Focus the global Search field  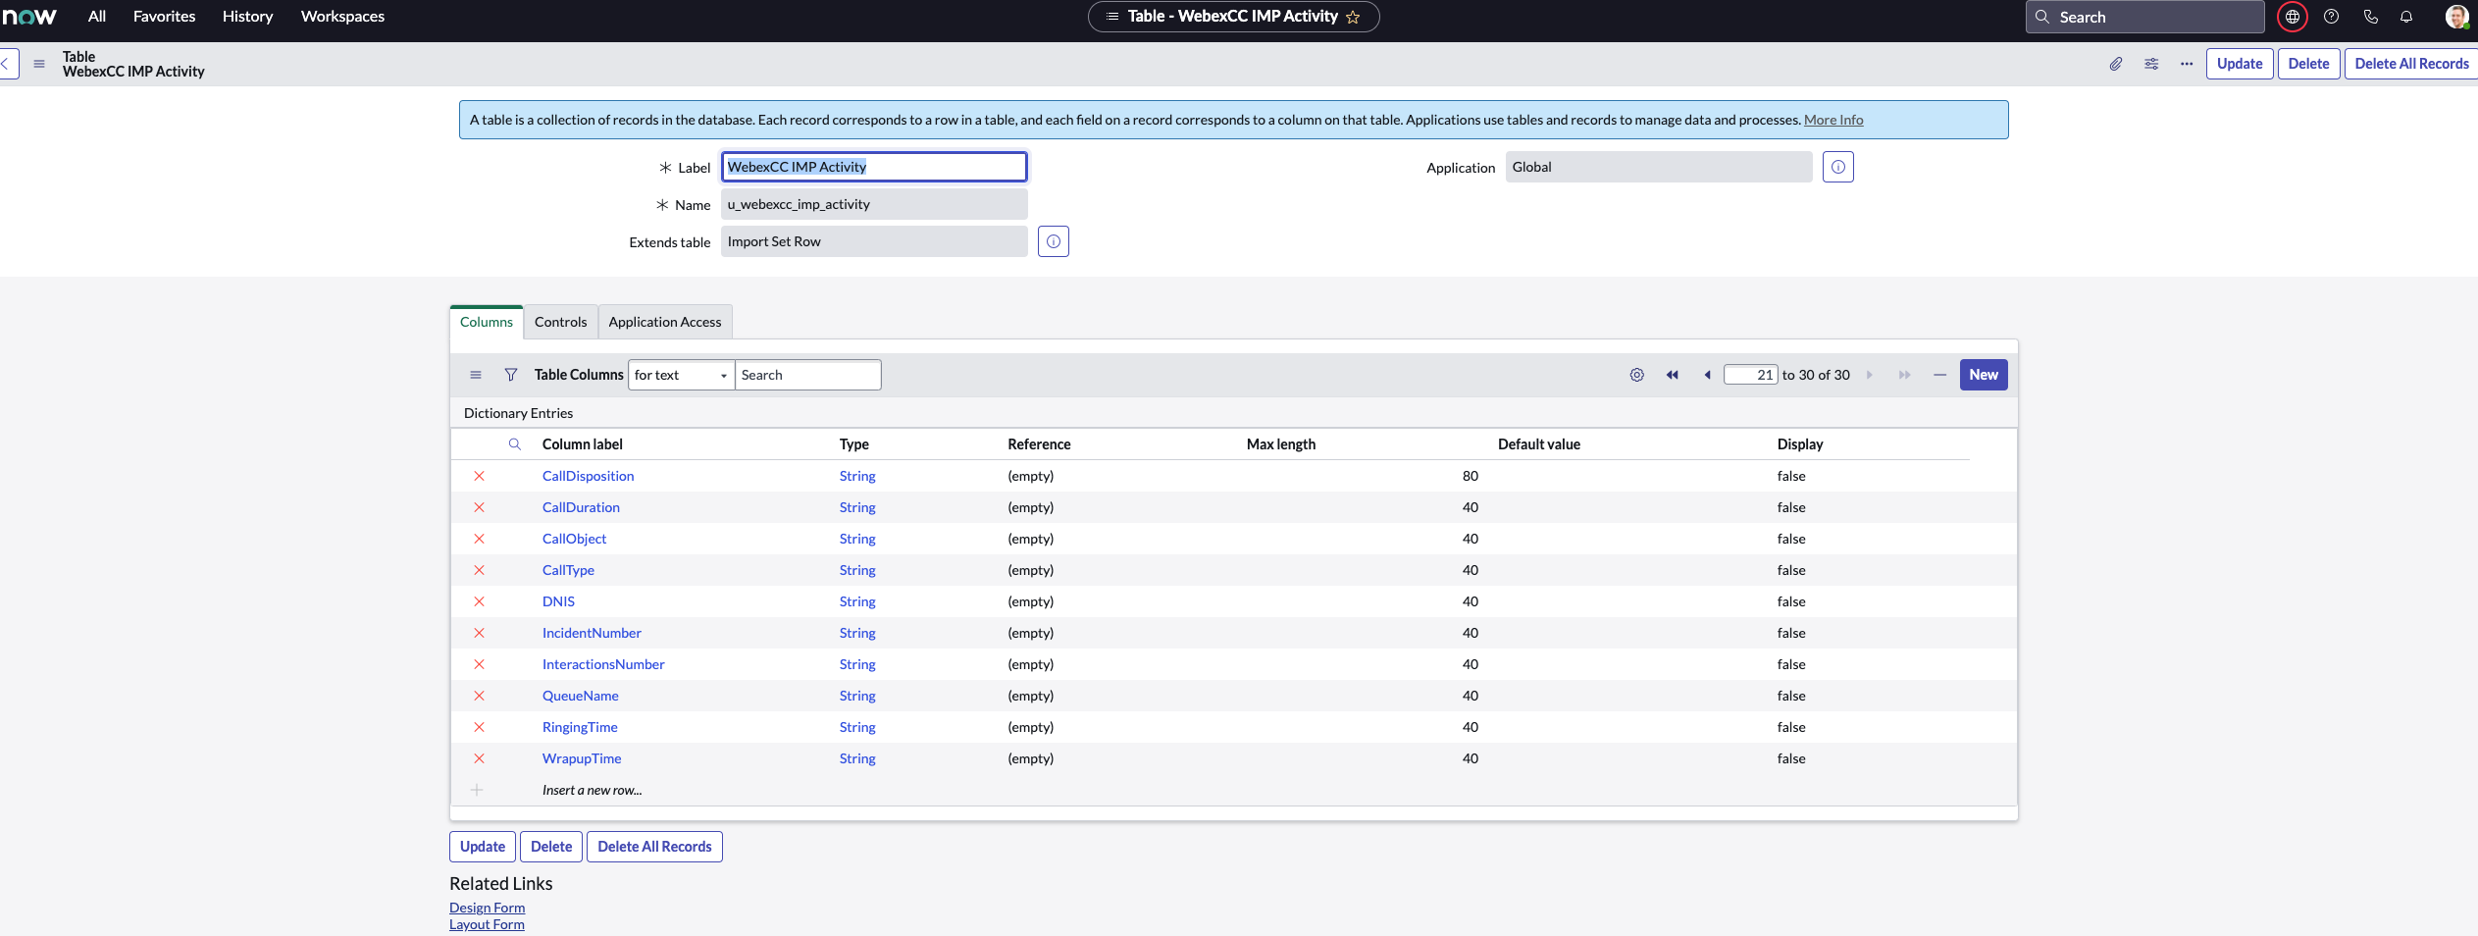[x=2144, y=17]
